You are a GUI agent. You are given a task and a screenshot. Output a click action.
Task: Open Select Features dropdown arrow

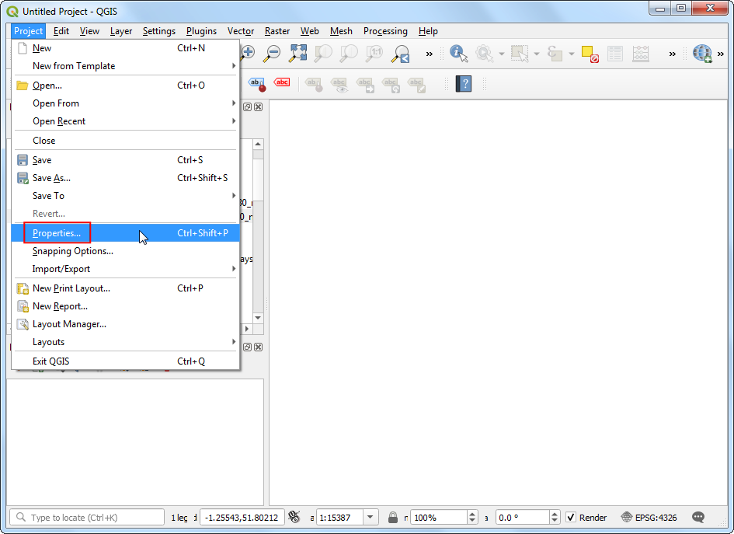tap(537, 54)
